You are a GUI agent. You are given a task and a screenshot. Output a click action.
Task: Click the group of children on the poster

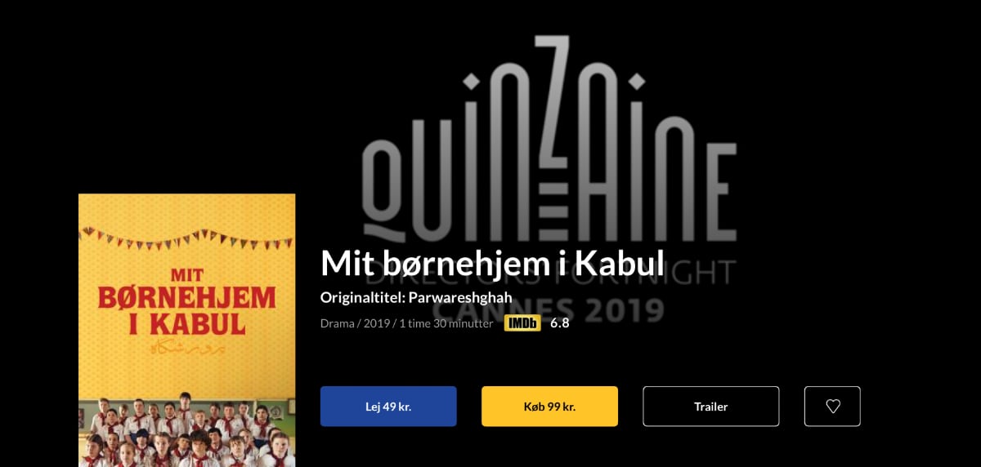pyautogui.click(x=187, y=431)
